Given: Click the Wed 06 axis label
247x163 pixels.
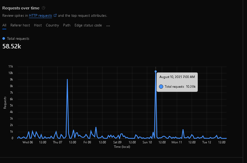Looking at the screenshot, I should click(x=28, y=142).
